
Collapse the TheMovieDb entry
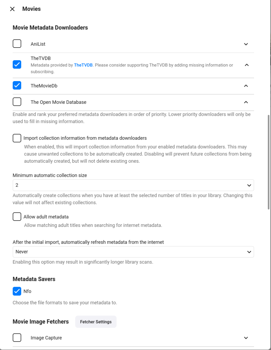(x=246, y=86)
